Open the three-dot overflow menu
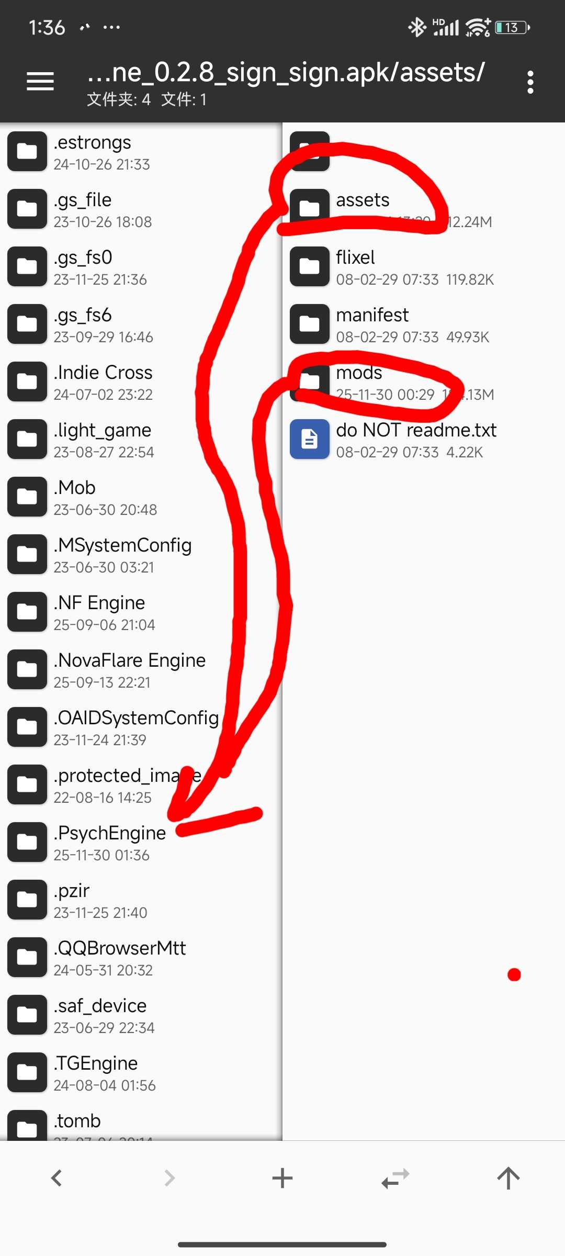The height and width of the screenshot is (1256, 565). point(530,82)
